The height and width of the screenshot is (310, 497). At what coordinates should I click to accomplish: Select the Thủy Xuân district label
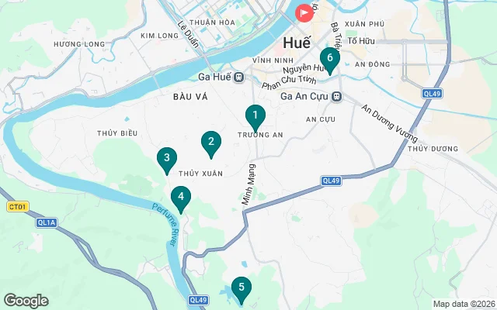pyautogui.click(x=200, y=174)
